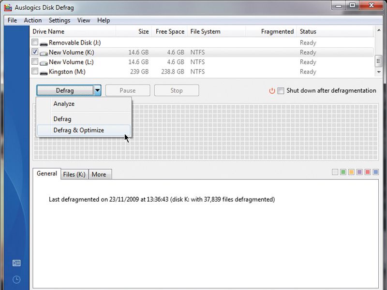387x290 pixels.
Task: Check the Removable Disk (J:) checkbox
Action: click(x=34, y=42)
